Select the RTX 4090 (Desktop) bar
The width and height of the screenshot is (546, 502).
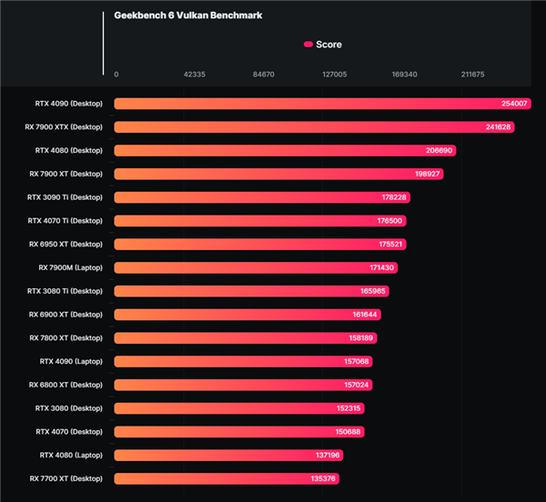(309, 104)
